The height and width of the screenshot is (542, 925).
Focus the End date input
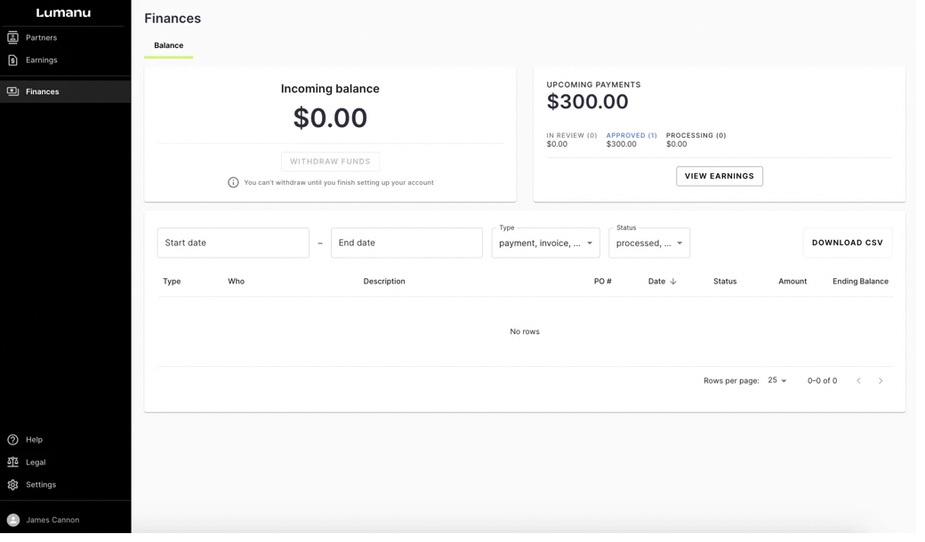pyautogui.click(x=406, y=243)
